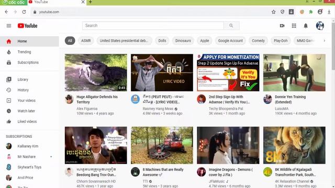Close the YouTube browser tab
This screenshot has height=188, width=335.
click(83, 2)
